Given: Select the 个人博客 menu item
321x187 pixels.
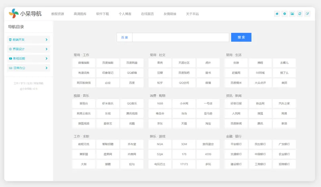Looking at the screenshot, I should [125, 14].
